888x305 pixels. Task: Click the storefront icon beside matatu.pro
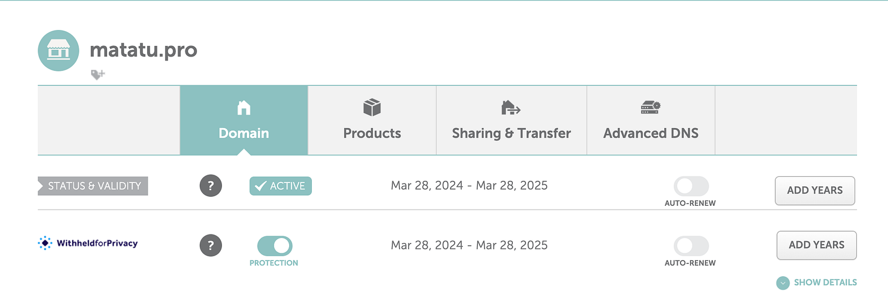[58, 50]
